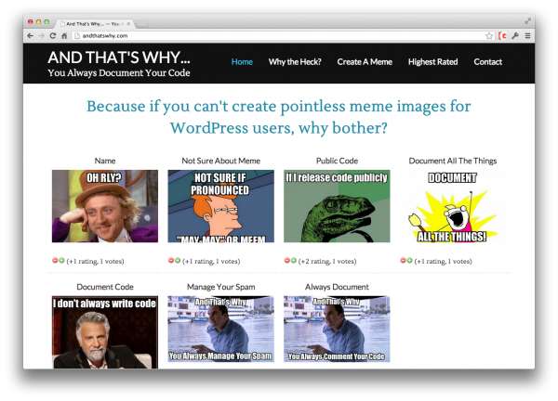Screen dimensions: 558x401
Task: Open a new browser tab
Action: point(142,24)
